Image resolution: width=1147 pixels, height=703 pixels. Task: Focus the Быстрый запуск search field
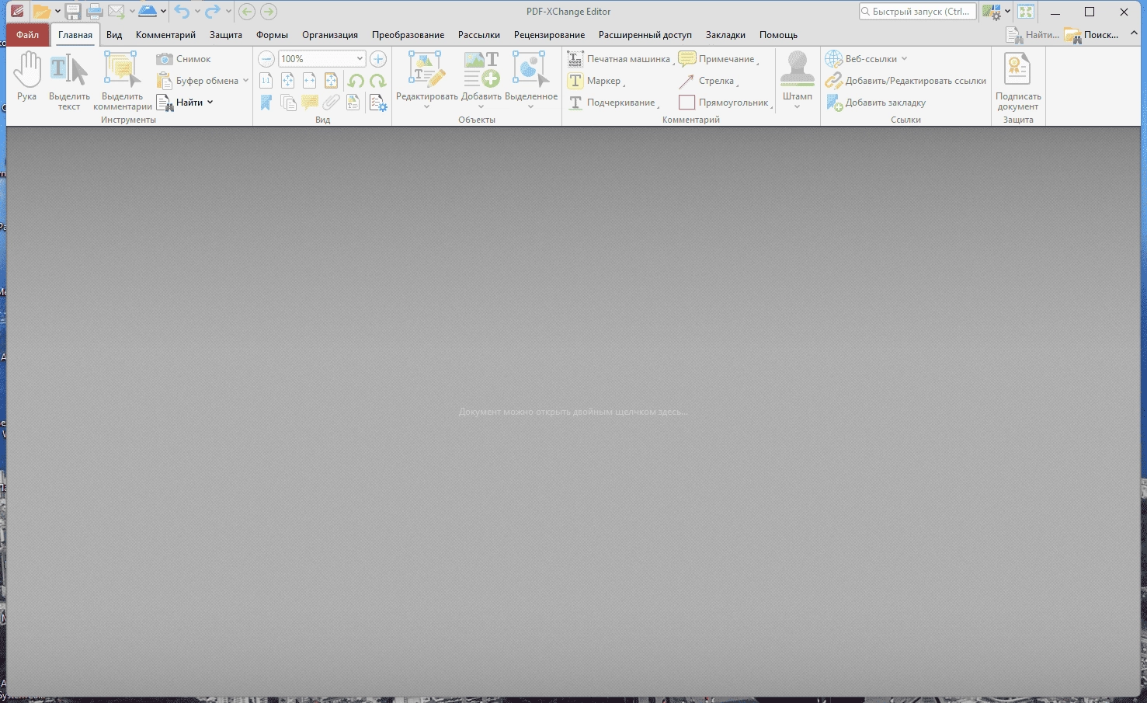pos(917,12)
